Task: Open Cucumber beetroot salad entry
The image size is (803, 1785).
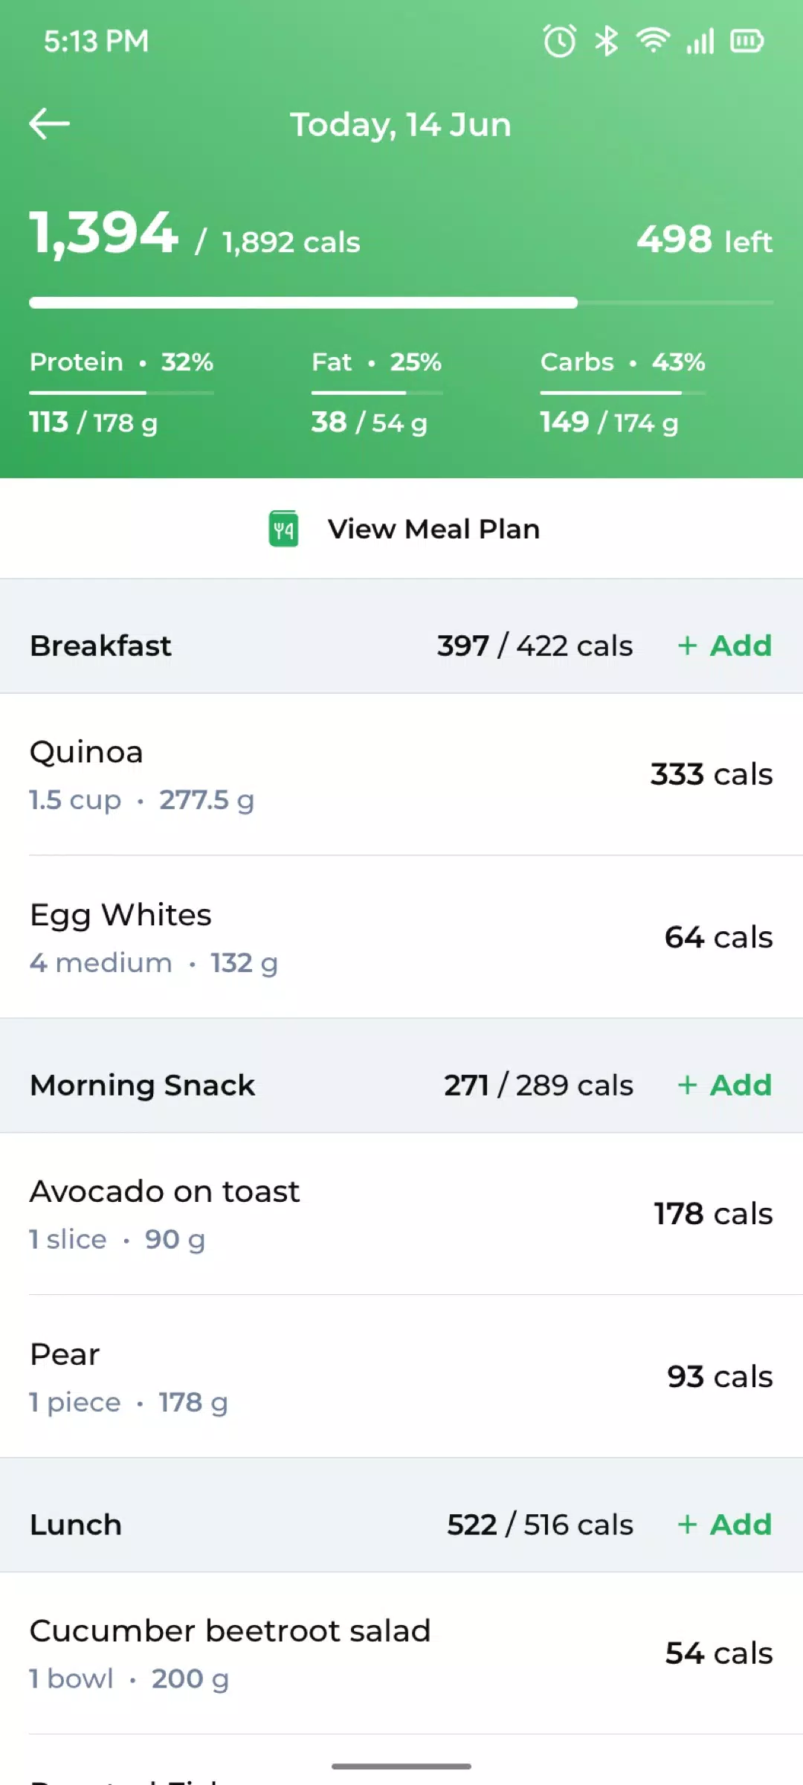Action: pyautogui.click(x=401, y=1653)
